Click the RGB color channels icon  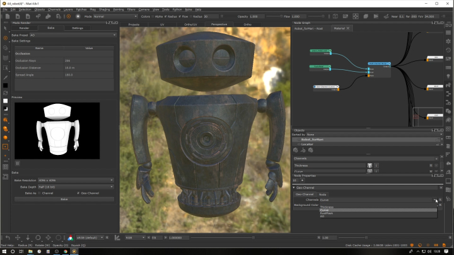[x=70, y=237]
